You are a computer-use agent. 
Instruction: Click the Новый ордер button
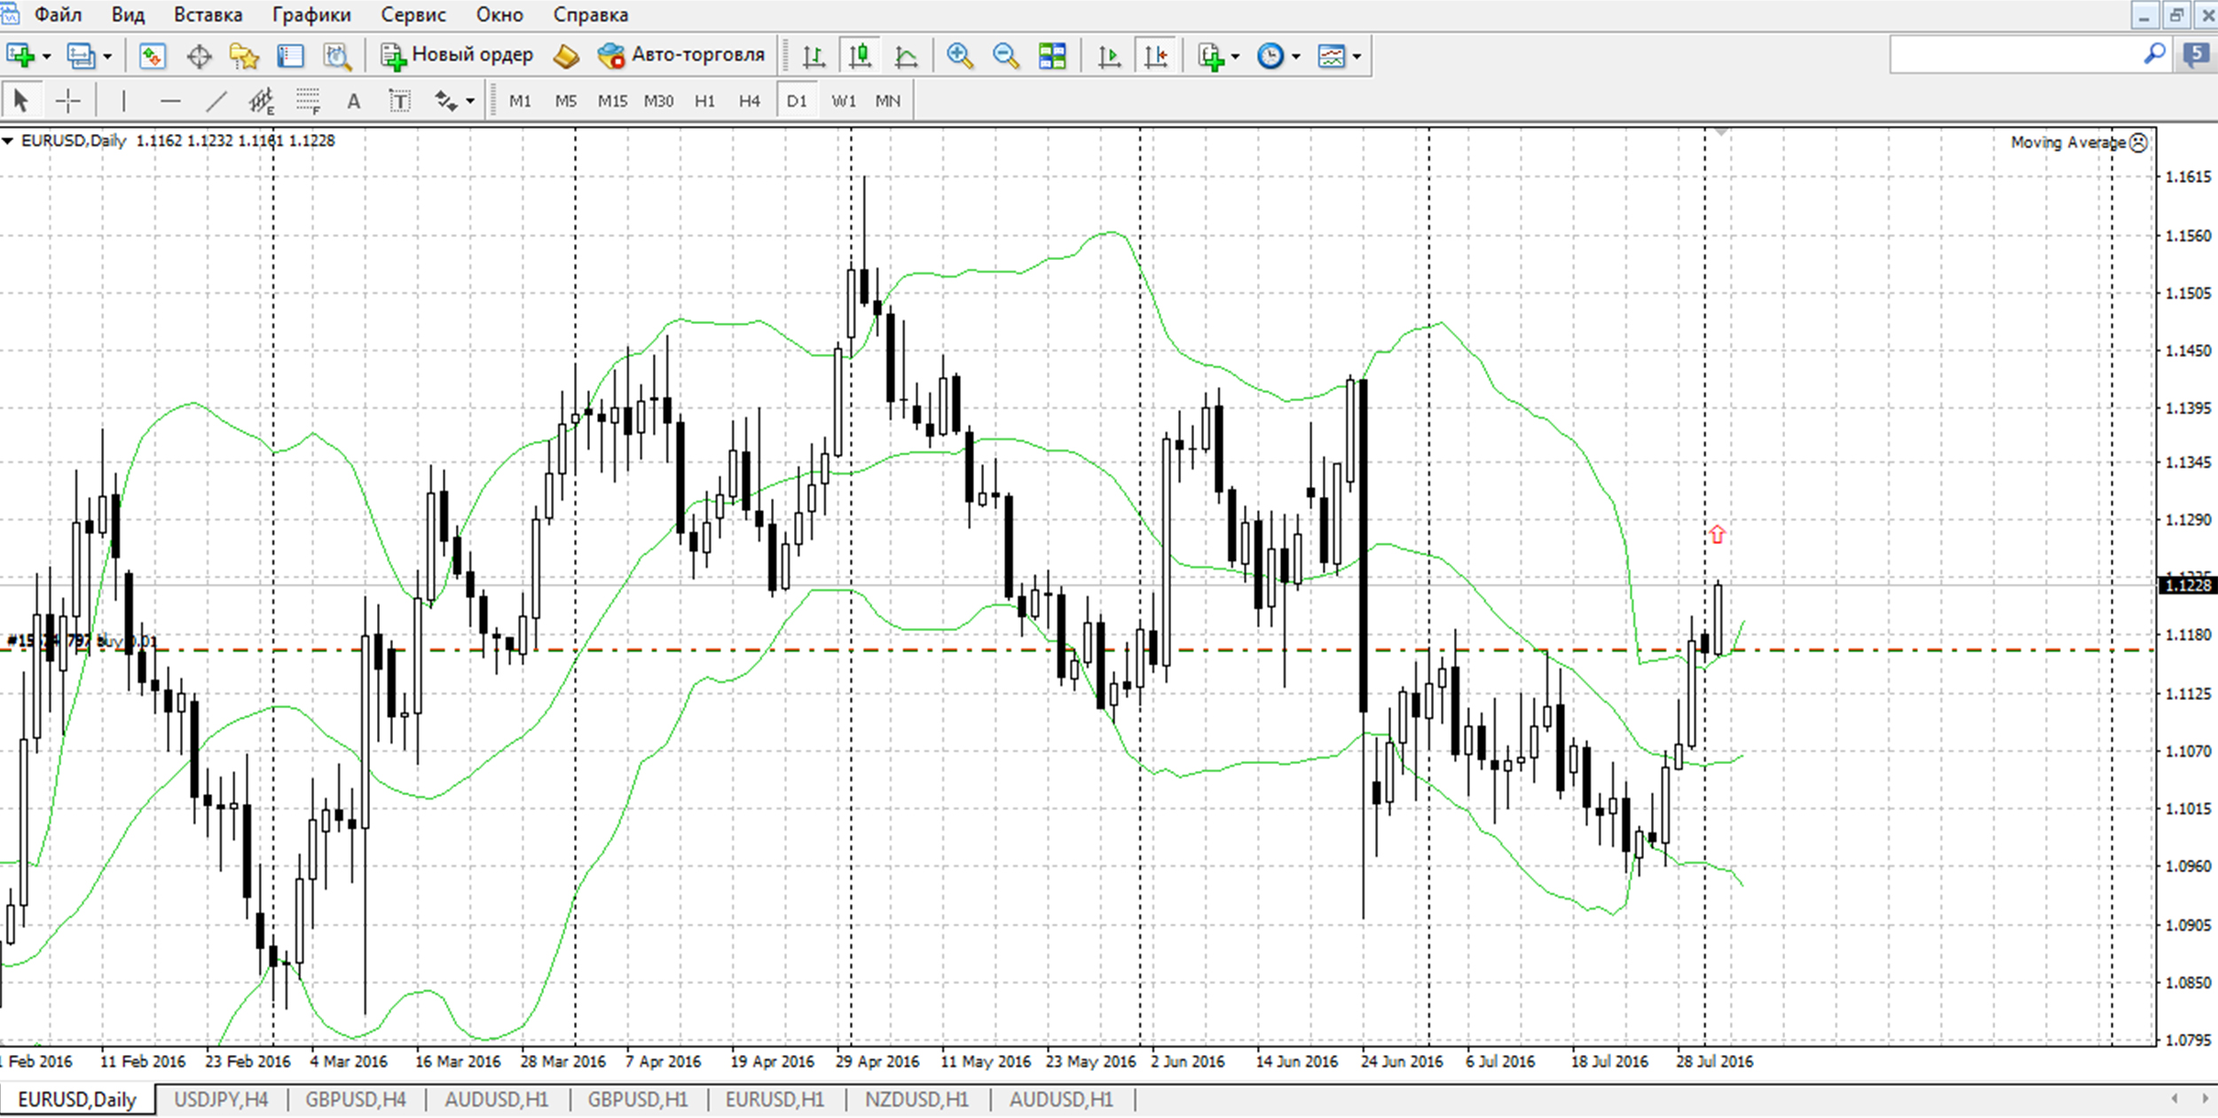pyautogui.click(x=457, y=55)
